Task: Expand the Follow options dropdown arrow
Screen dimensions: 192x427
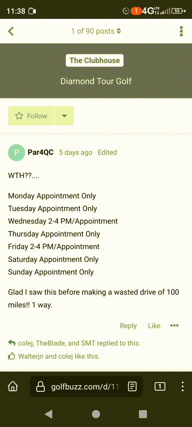Action: click(x=64, y=116)
